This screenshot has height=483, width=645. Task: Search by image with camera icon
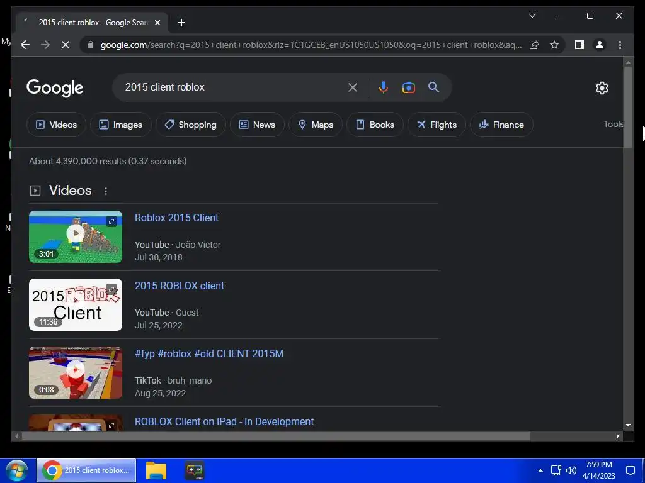pos(408,87)
